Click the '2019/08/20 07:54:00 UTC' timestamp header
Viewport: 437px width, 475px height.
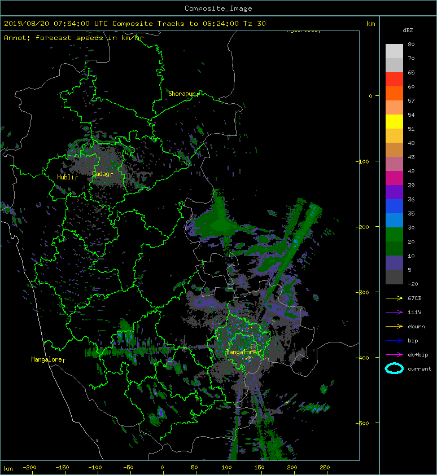click(x=56, y=24)
